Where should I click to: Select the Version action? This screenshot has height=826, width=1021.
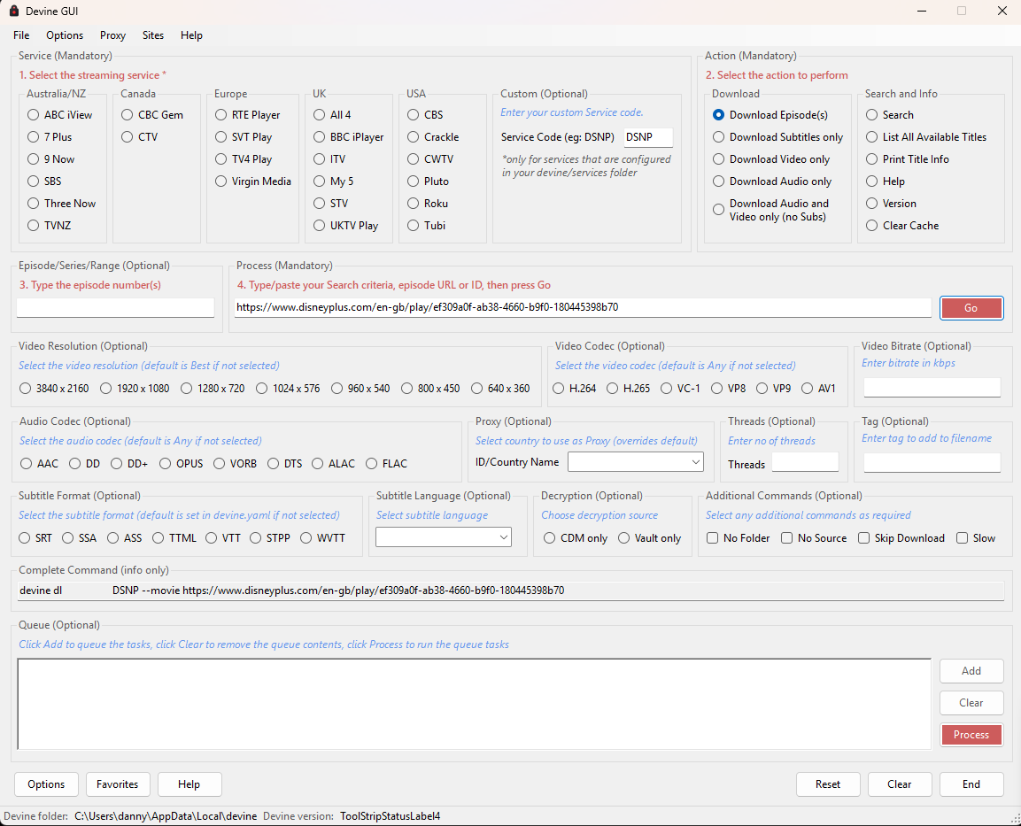click(x=892, y=203)
